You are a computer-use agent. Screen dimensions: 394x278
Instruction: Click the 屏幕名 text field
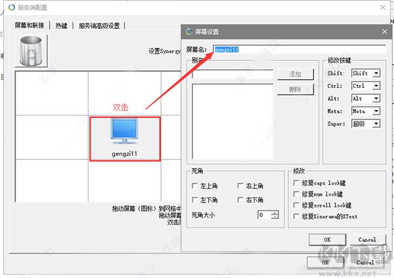(x=299, y=49)
